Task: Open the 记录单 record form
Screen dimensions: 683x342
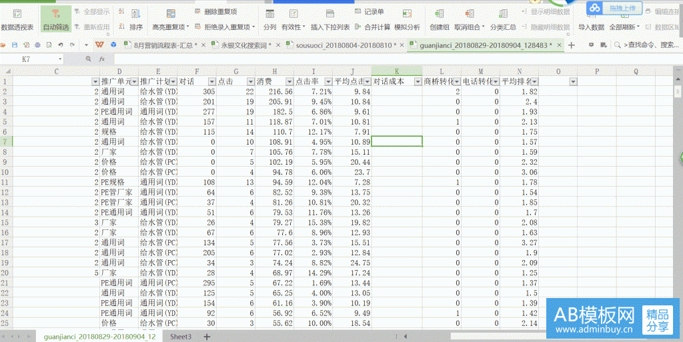Action: click(x=370, y=12)
